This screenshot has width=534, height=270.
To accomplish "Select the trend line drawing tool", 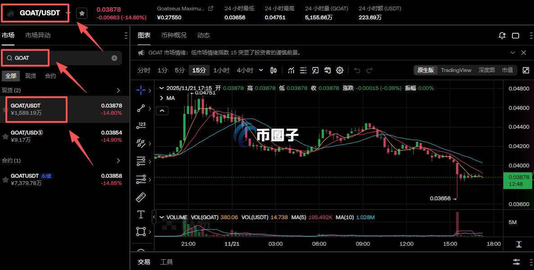I will point(141,108).
